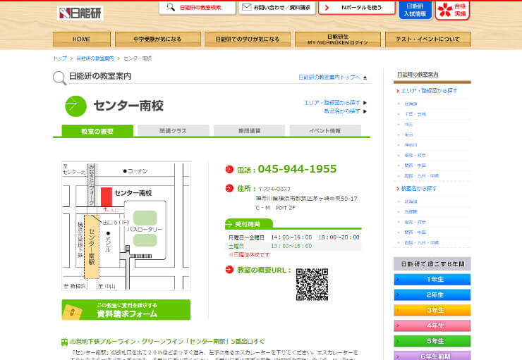Click the green train icon before 市営地下鉄 heading
The image size is (522, 360).
pyautogui.click(x=65, y=342)
